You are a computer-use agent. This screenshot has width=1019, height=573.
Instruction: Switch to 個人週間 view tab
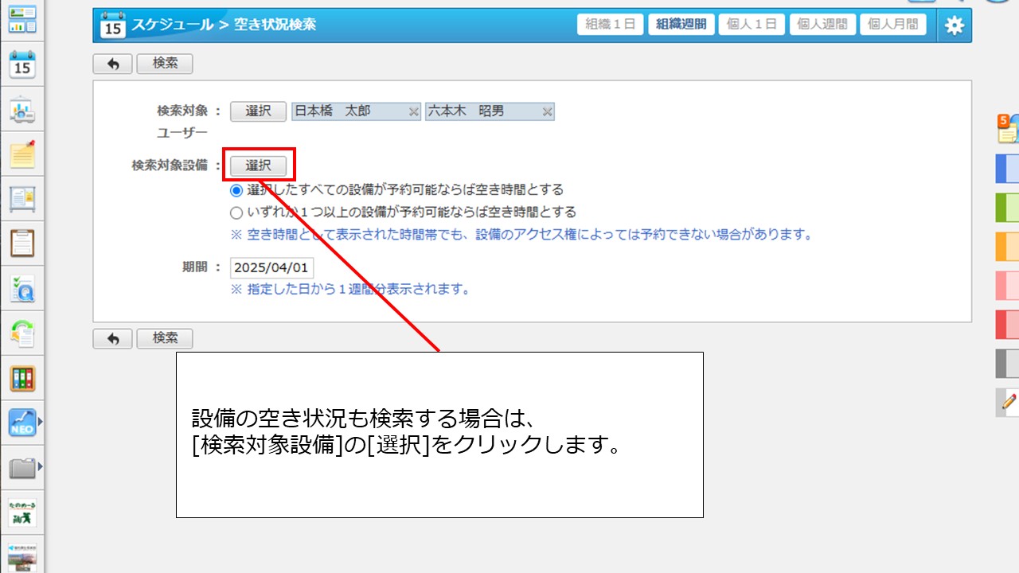(x=823, y=25)
